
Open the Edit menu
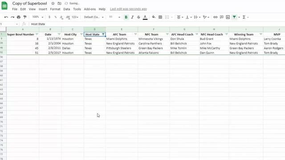(x=23, y=9)
